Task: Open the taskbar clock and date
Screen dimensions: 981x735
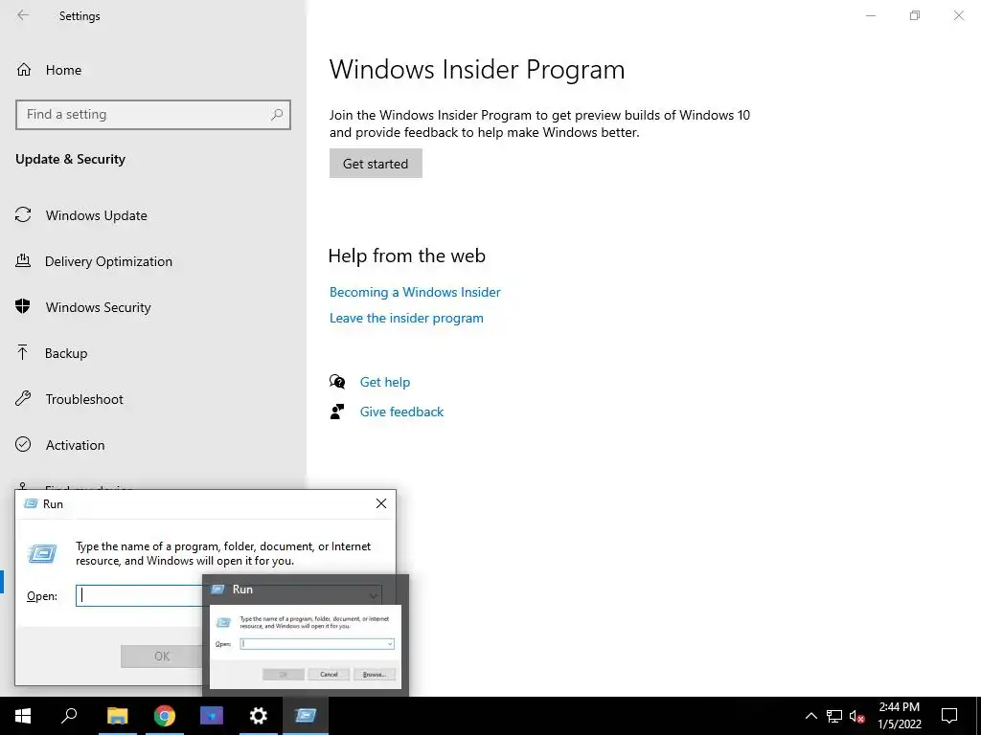Action: [899, 716]
